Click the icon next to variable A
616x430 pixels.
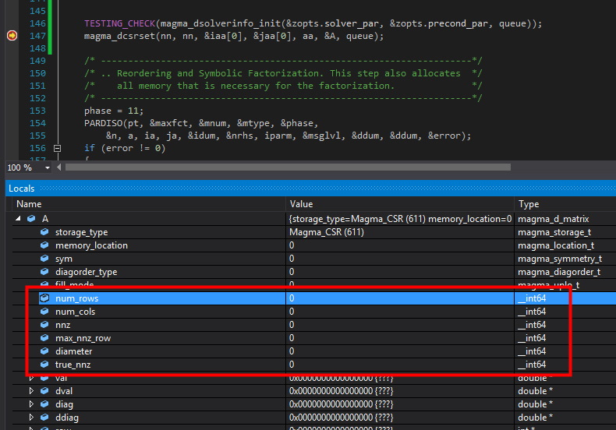click(x=31, y=219)
